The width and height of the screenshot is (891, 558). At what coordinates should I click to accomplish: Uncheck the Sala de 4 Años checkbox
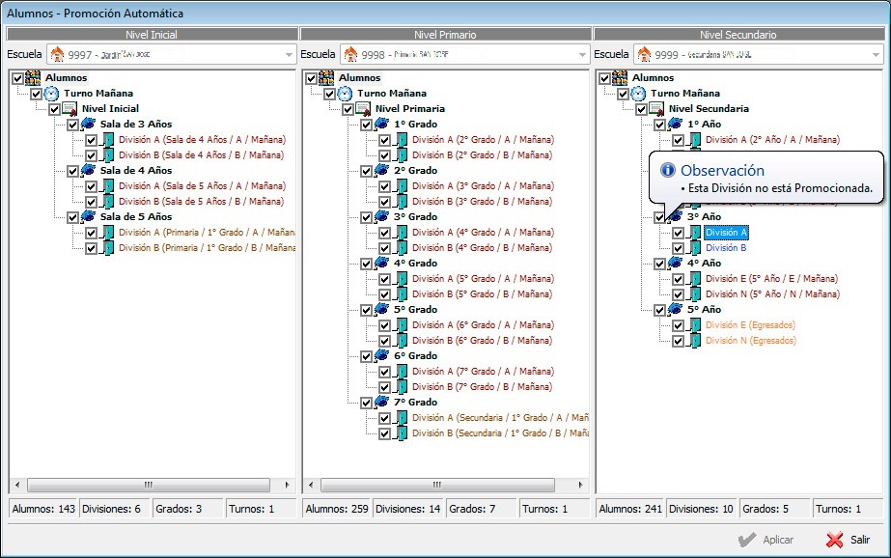pos(72,171)
